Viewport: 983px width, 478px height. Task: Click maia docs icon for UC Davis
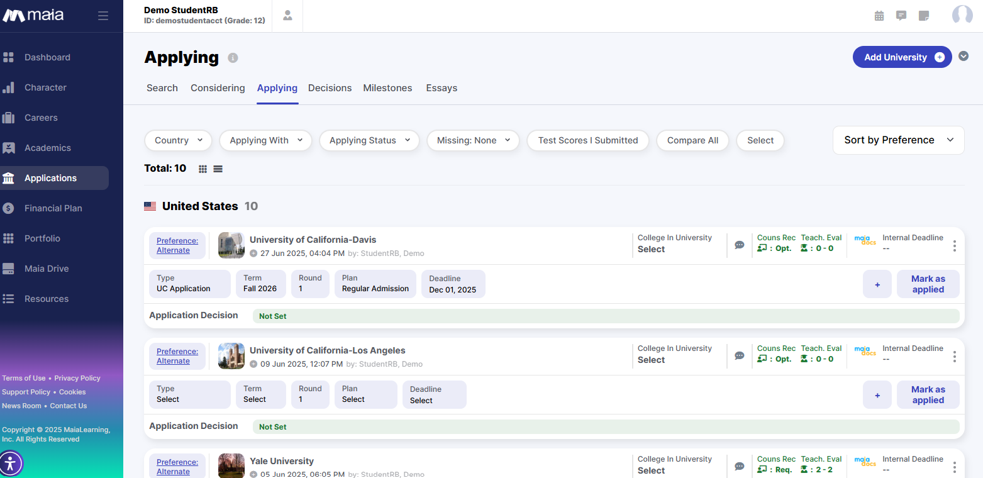pos(865,240)
